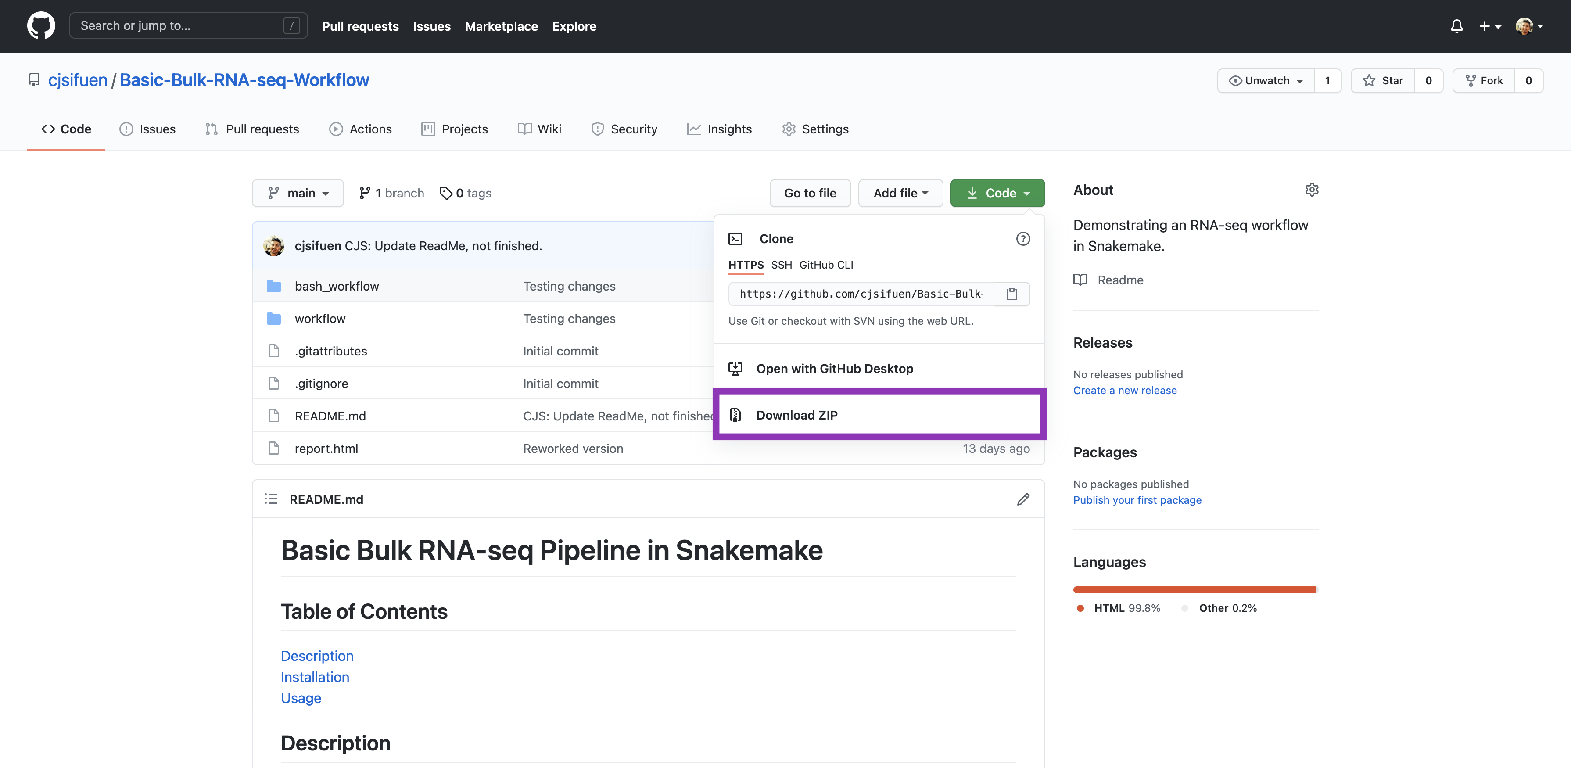Click the HTML 99.8% language entry
The height and width of the screenshot is (768, 1571).
pos(1119,608)
